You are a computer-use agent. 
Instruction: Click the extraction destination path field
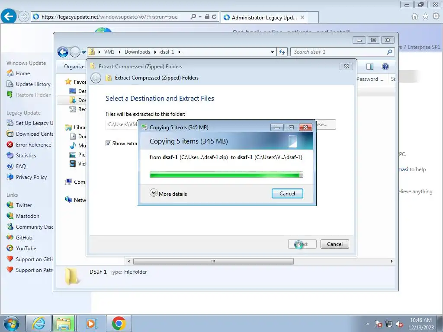122,124
